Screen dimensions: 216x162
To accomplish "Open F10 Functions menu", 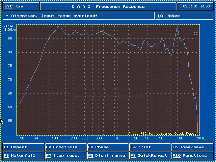I will coord(192,156).
